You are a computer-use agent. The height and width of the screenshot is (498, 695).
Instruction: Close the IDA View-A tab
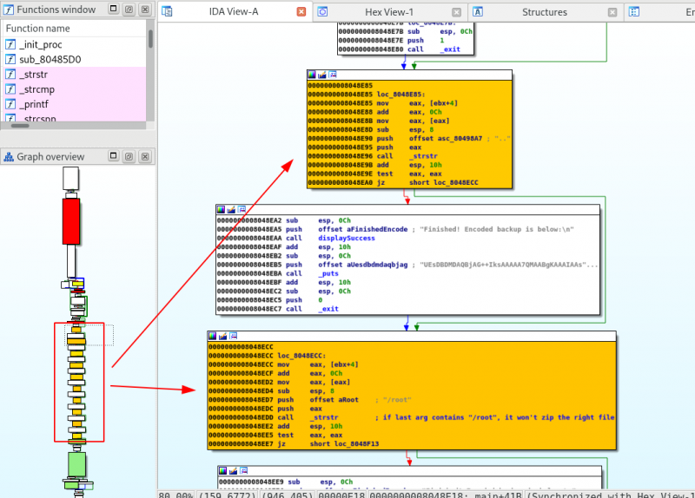click(301, 12)
